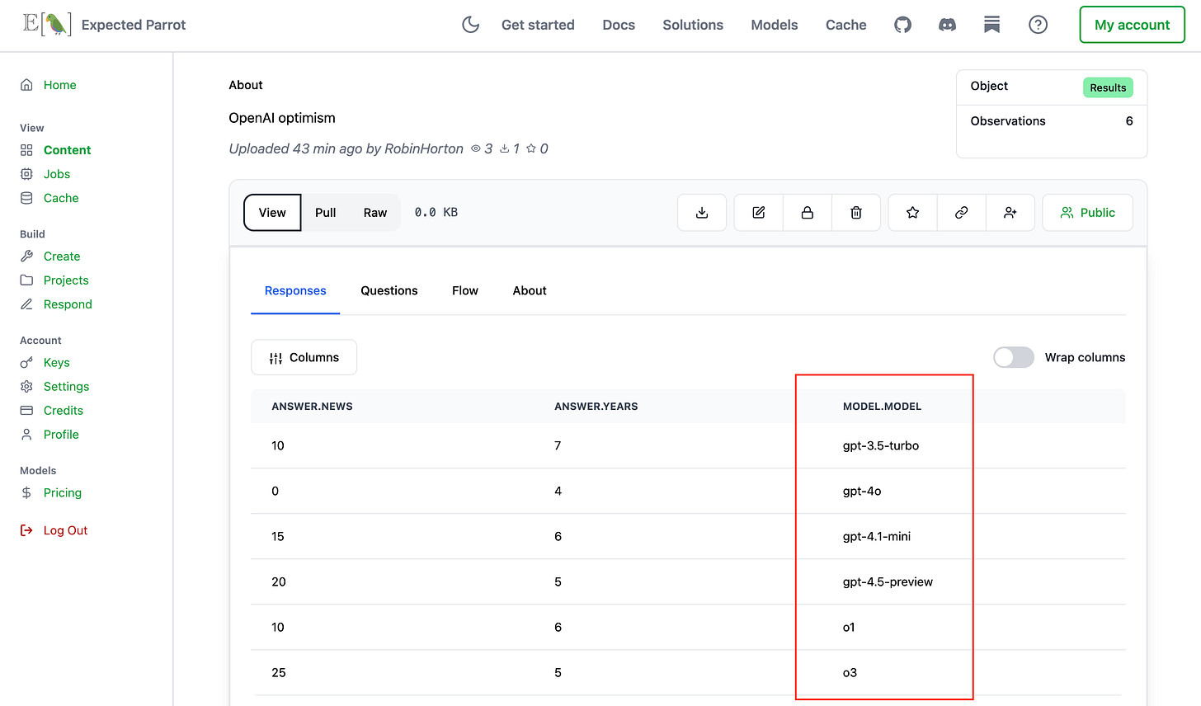The image size is (1201, 706).
Task: Toggle dark mode moon icon
Action: (470, 25)
